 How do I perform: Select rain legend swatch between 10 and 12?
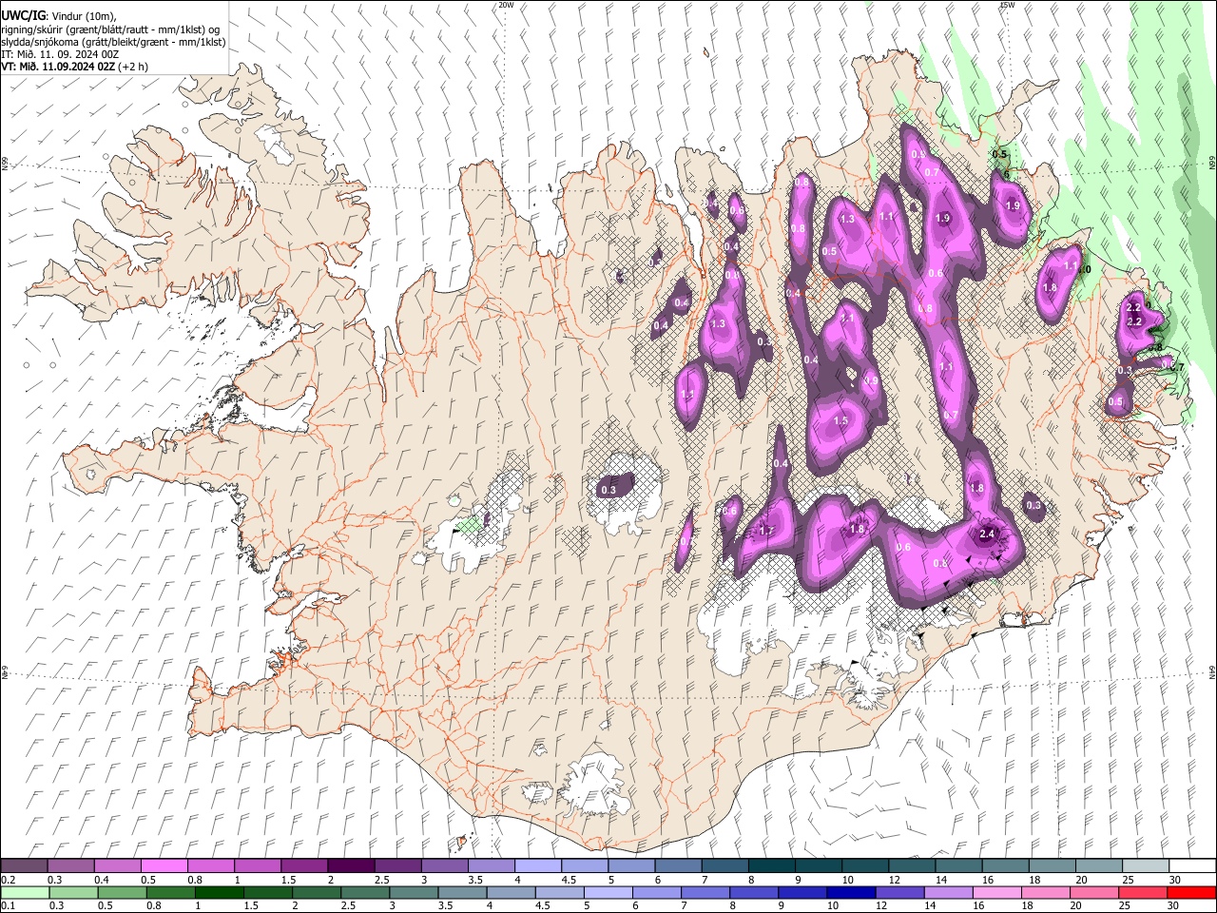point(850,892)
